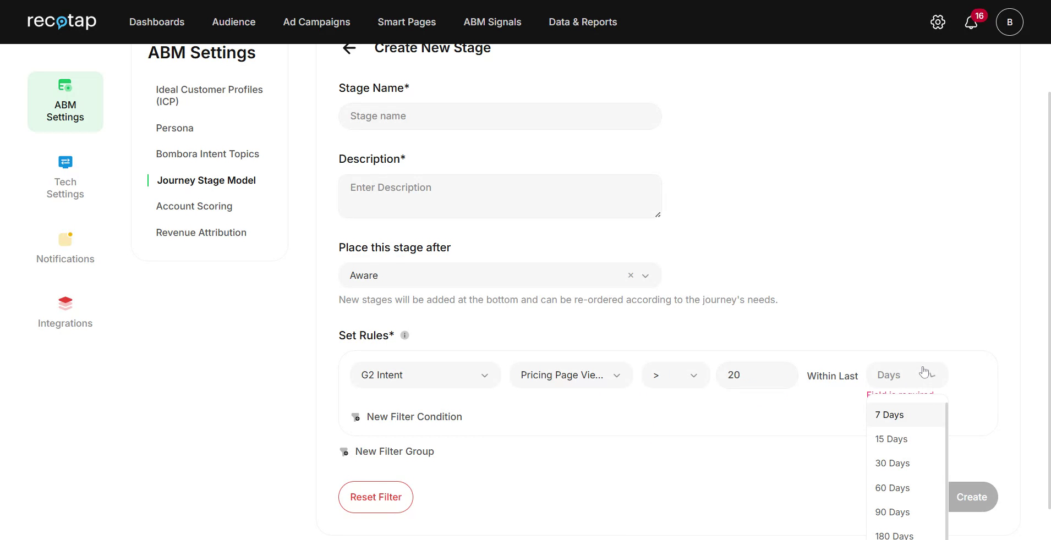Select 30 Days from the duration list
The image size is (1051, 540).
tap(892, 463)
